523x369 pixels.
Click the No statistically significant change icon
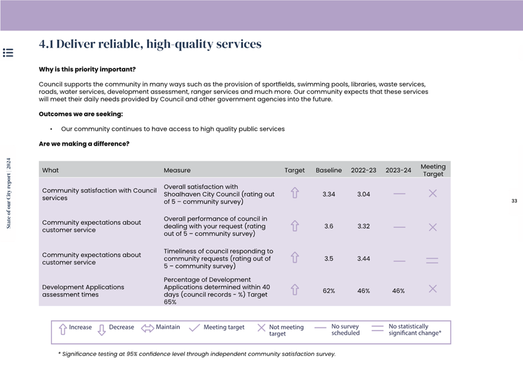coord(377,329)
